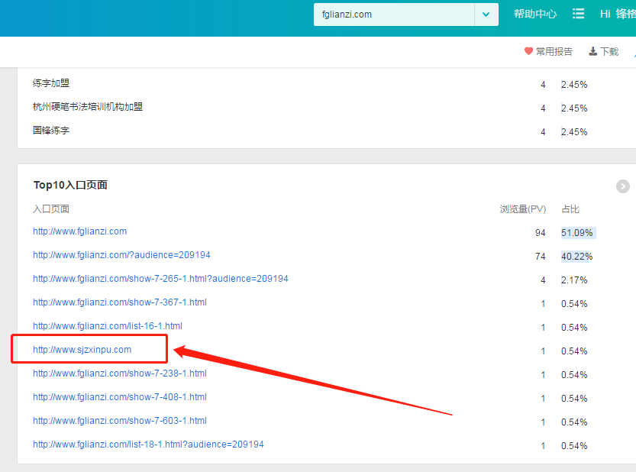
Task: Open 帮助中心 help center
Action: click(x=535, y=14)
